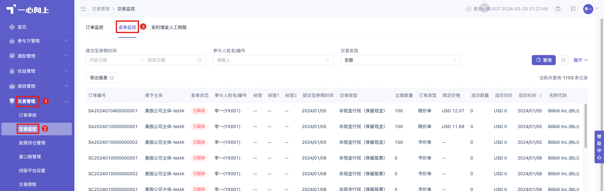Click order number SA2024010500000001
The height and width of the screenshot is (191, 604).
click(113, 126)
